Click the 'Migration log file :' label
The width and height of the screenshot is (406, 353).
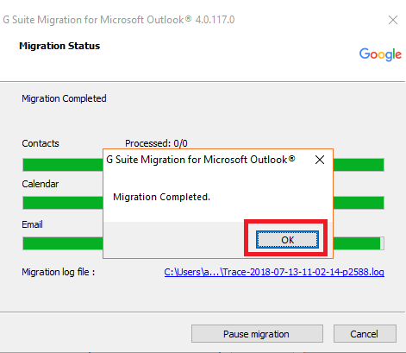(x=59, y=272)
